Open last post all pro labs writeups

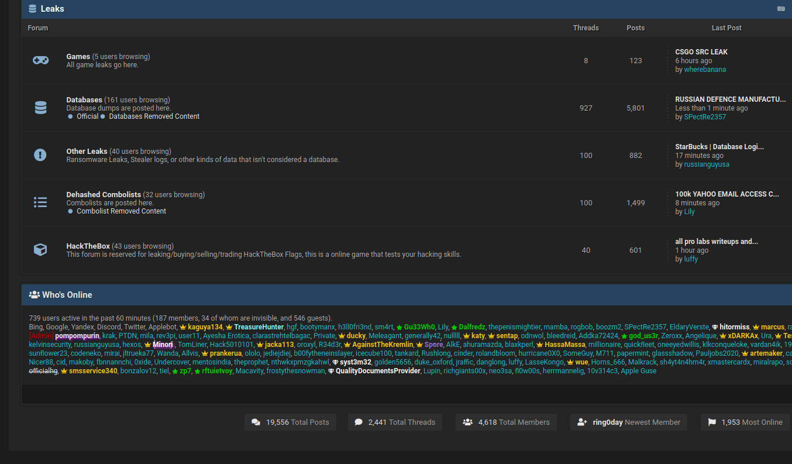(x=717, y=242)
